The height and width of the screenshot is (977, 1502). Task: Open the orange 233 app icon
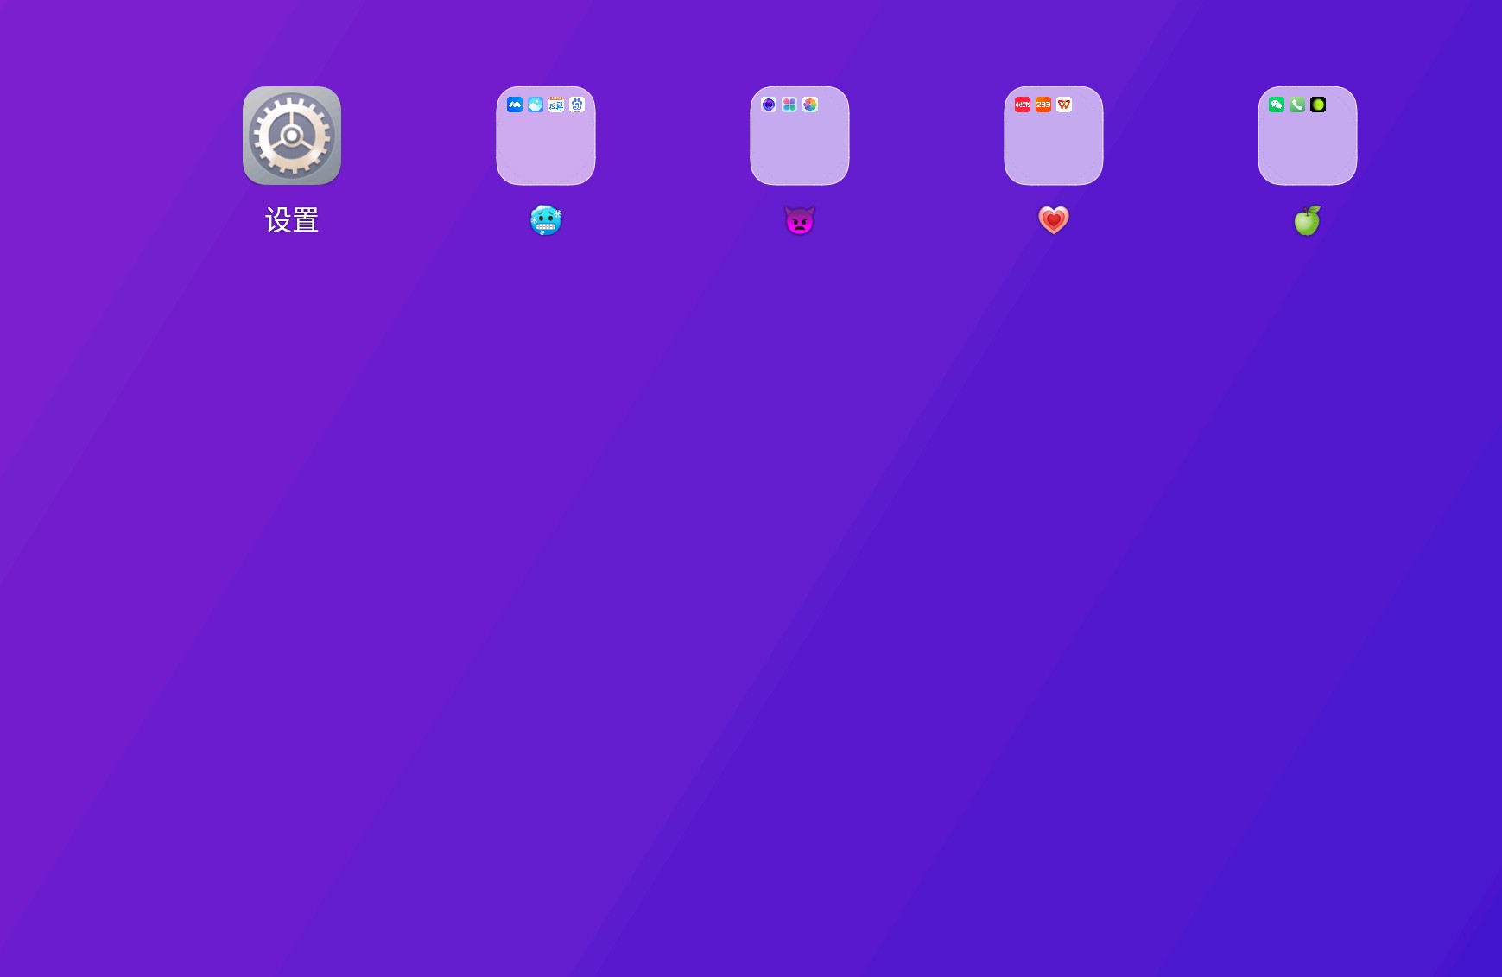click(1043, 105)
